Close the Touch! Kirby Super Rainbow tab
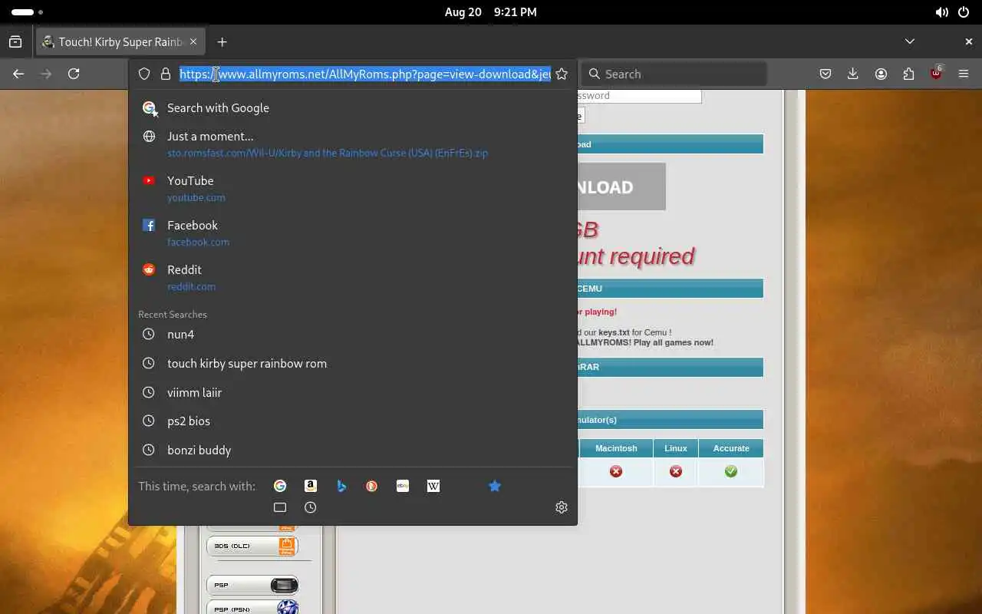 click(x=193, y=42)
